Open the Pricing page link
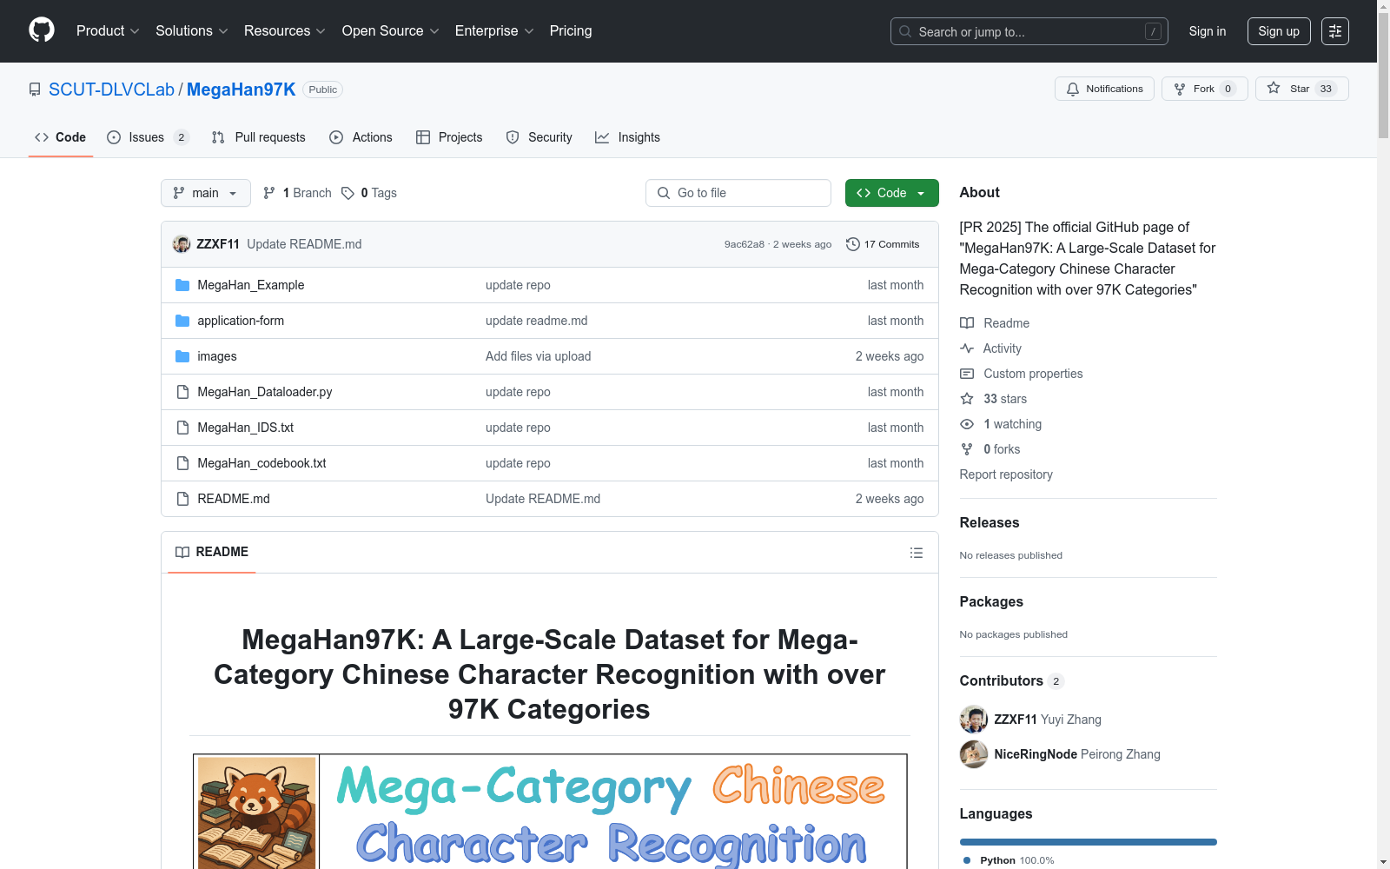 [571, 31]
